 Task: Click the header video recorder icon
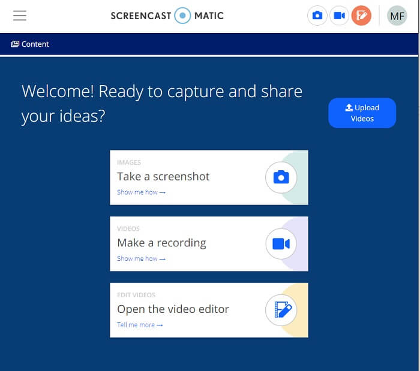pyautogui.click(x=339, y=16)
